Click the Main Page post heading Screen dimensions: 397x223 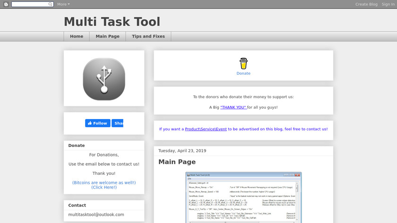(x=177, y=162)
